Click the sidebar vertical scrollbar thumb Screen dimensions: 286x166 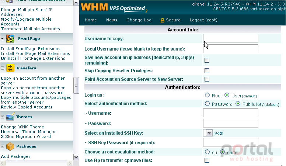(x=76, y=85)
